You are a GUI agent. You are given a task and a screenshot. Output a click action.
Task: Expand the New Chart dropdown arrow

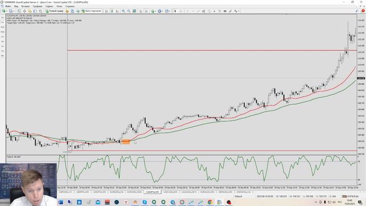click(6, 11)
